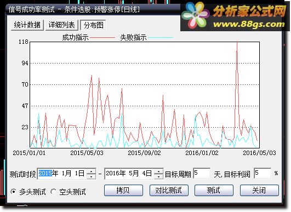This screenshot has height=212, width=291.
Task: Click the 118 y-axis value label
Action: (24, 42)
